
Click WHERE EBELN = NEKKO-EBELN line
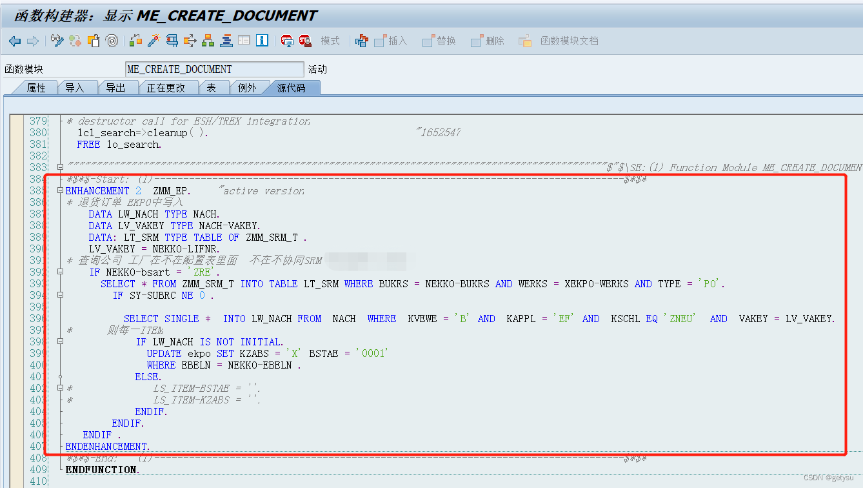224,365
